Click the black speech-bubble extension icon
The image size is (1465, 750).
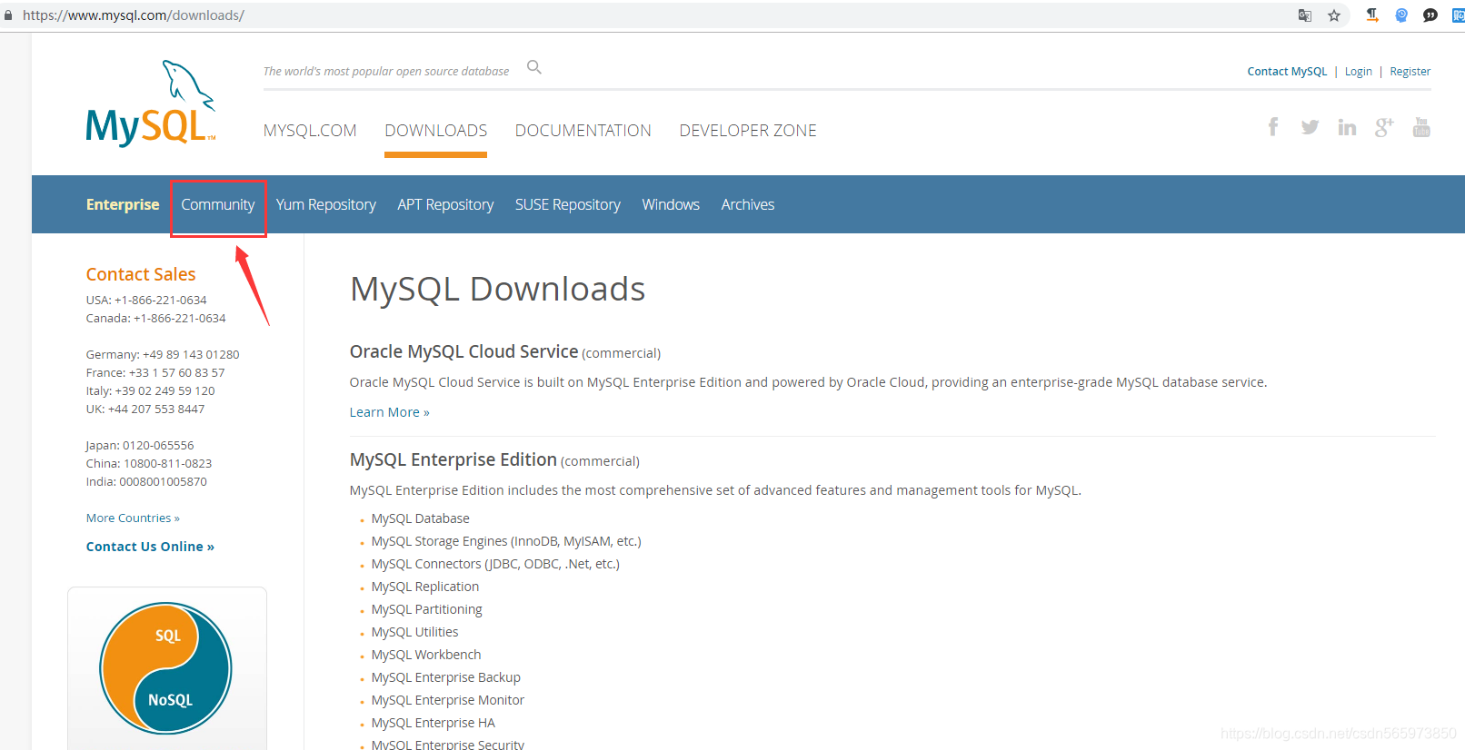(x=1430, y=15)
